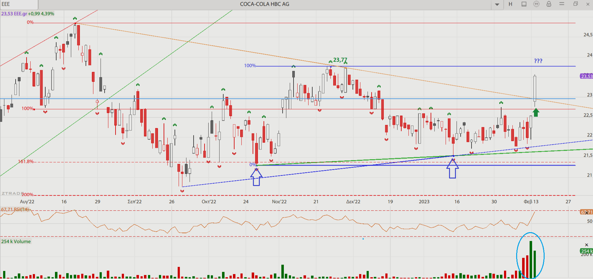Image resolution: width=593 pixels, height=279 pixels.
Task: Toggle the chart lock padlock icon
Action: pyautogui.click(x=549, y=4)
